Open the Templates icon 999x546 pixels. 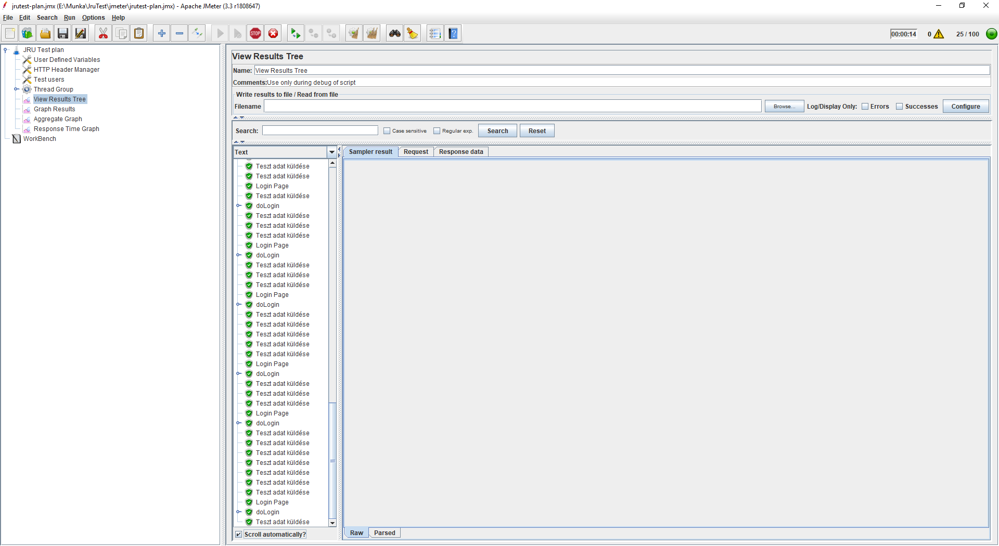point(28,34)
